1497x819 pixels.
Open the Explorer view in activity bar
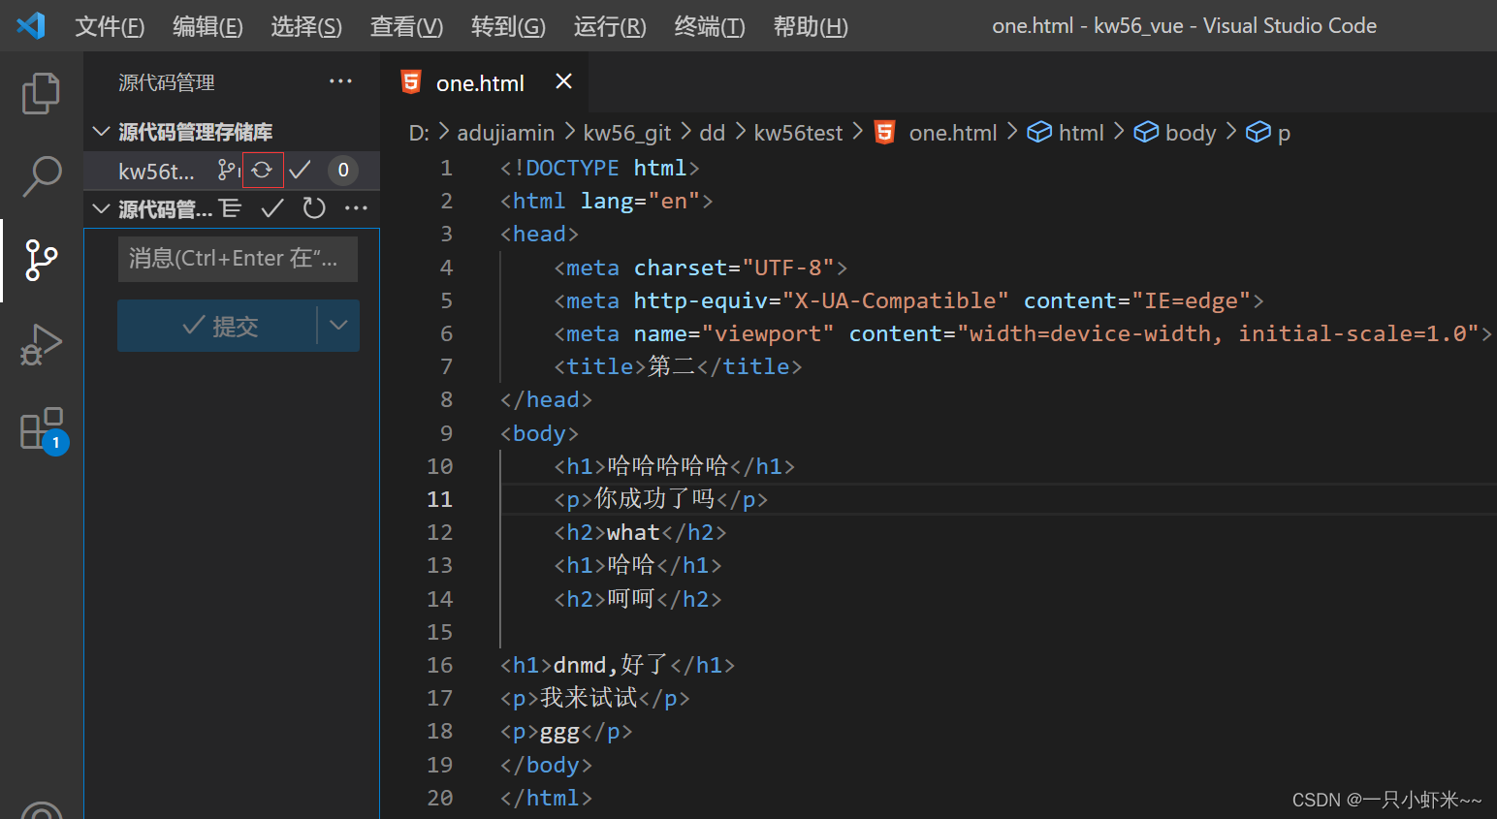click(x=41, y=93)
